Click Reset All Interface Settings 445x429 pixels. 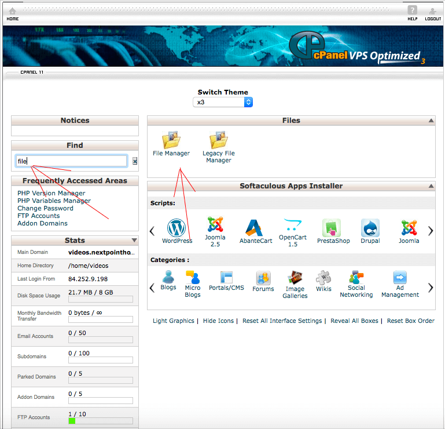[x=282, y=321]
